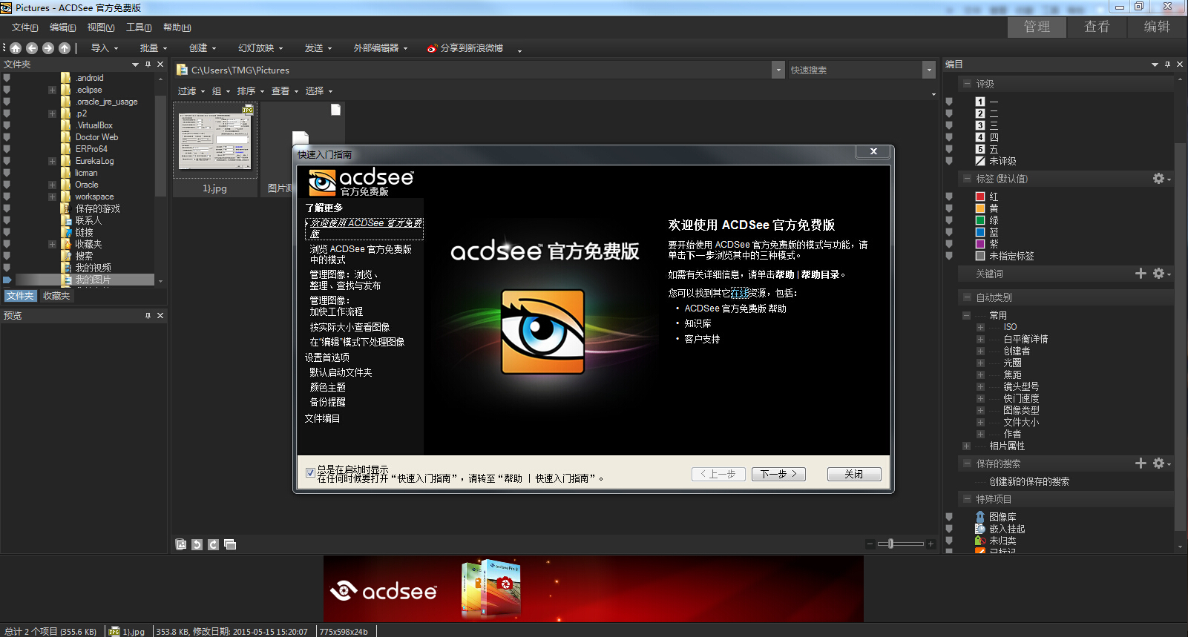Close the 文件夹 panel

[x=160, y=65]
